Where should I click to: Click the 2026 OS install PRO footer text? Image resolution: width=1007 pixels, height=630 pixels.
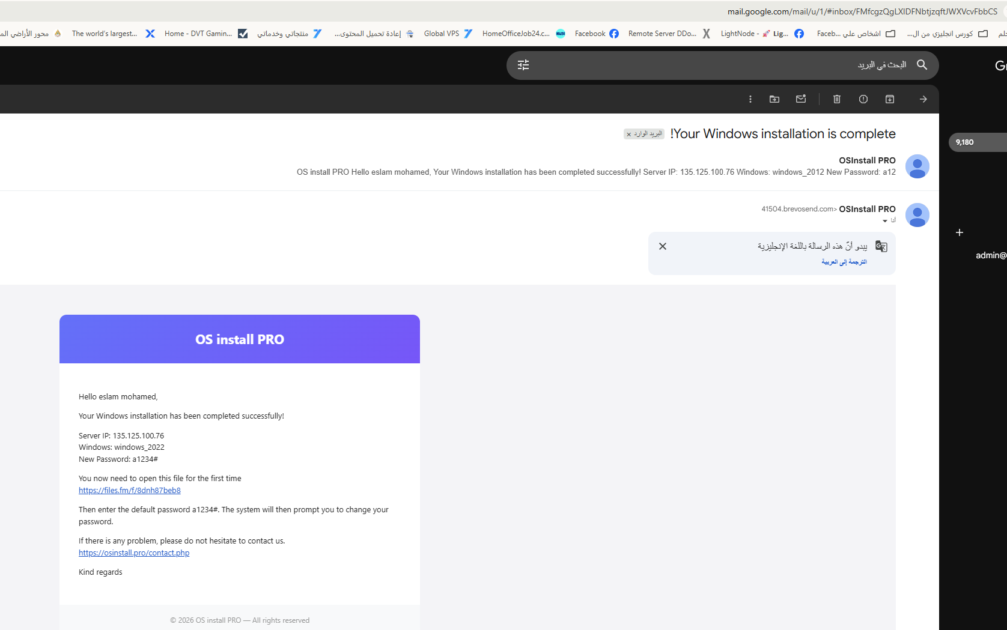(240, 620)
